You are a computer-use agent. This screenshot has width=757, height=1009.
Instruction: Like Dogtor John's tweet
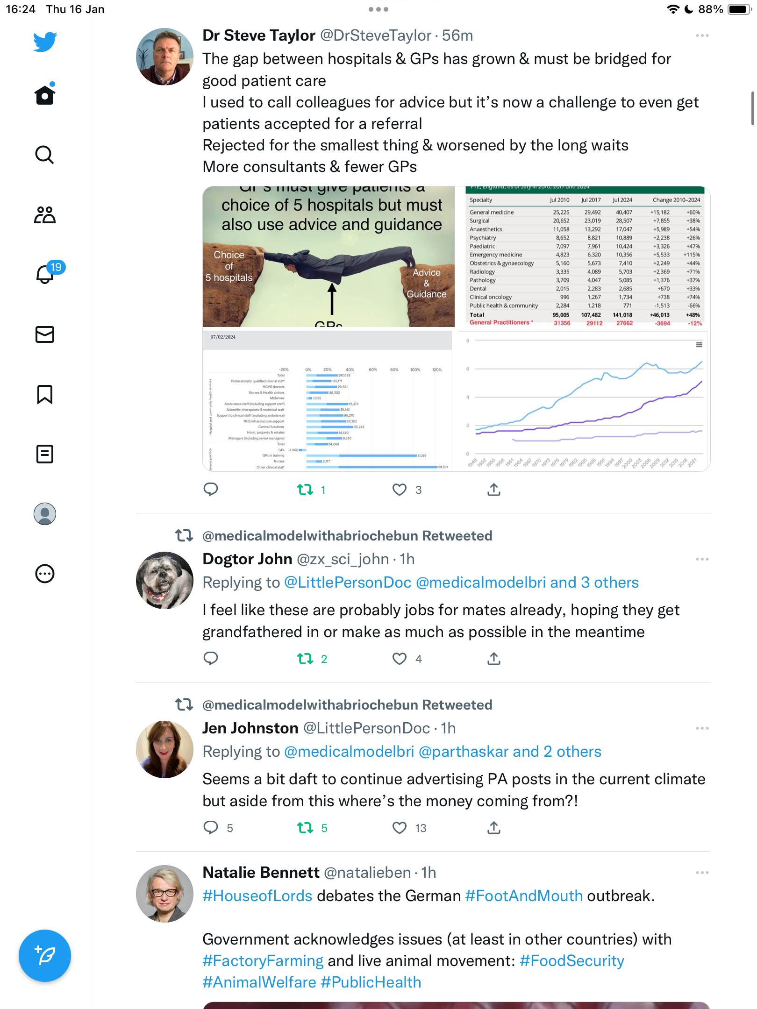coord(400,659)
